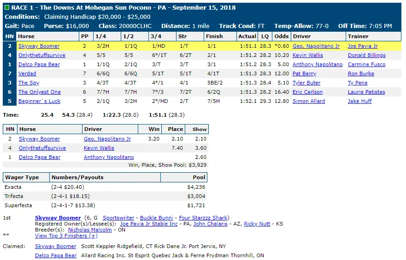Viewport: 406px width, 260px height.
Task: Open Onlythetuffsurvive link in results table
Action: coord(41,55)
